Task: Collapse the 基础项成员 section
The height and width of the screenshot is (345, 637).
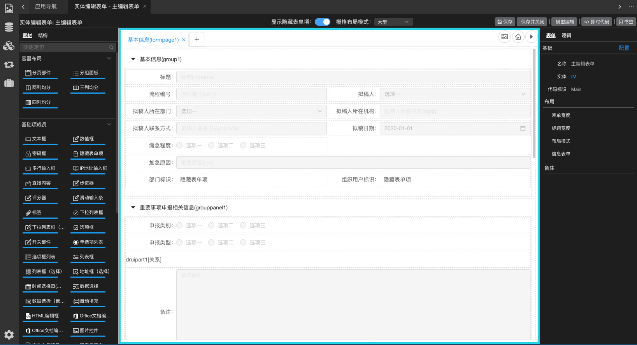Action: (109, 125)
